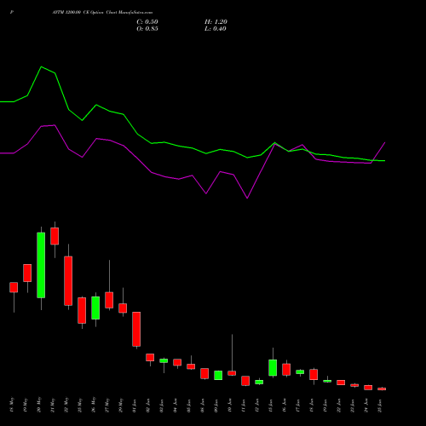Screen dimensions: 426x426
Task: Click the open value 'O: 0.85'
Action: tap(147, 29)
